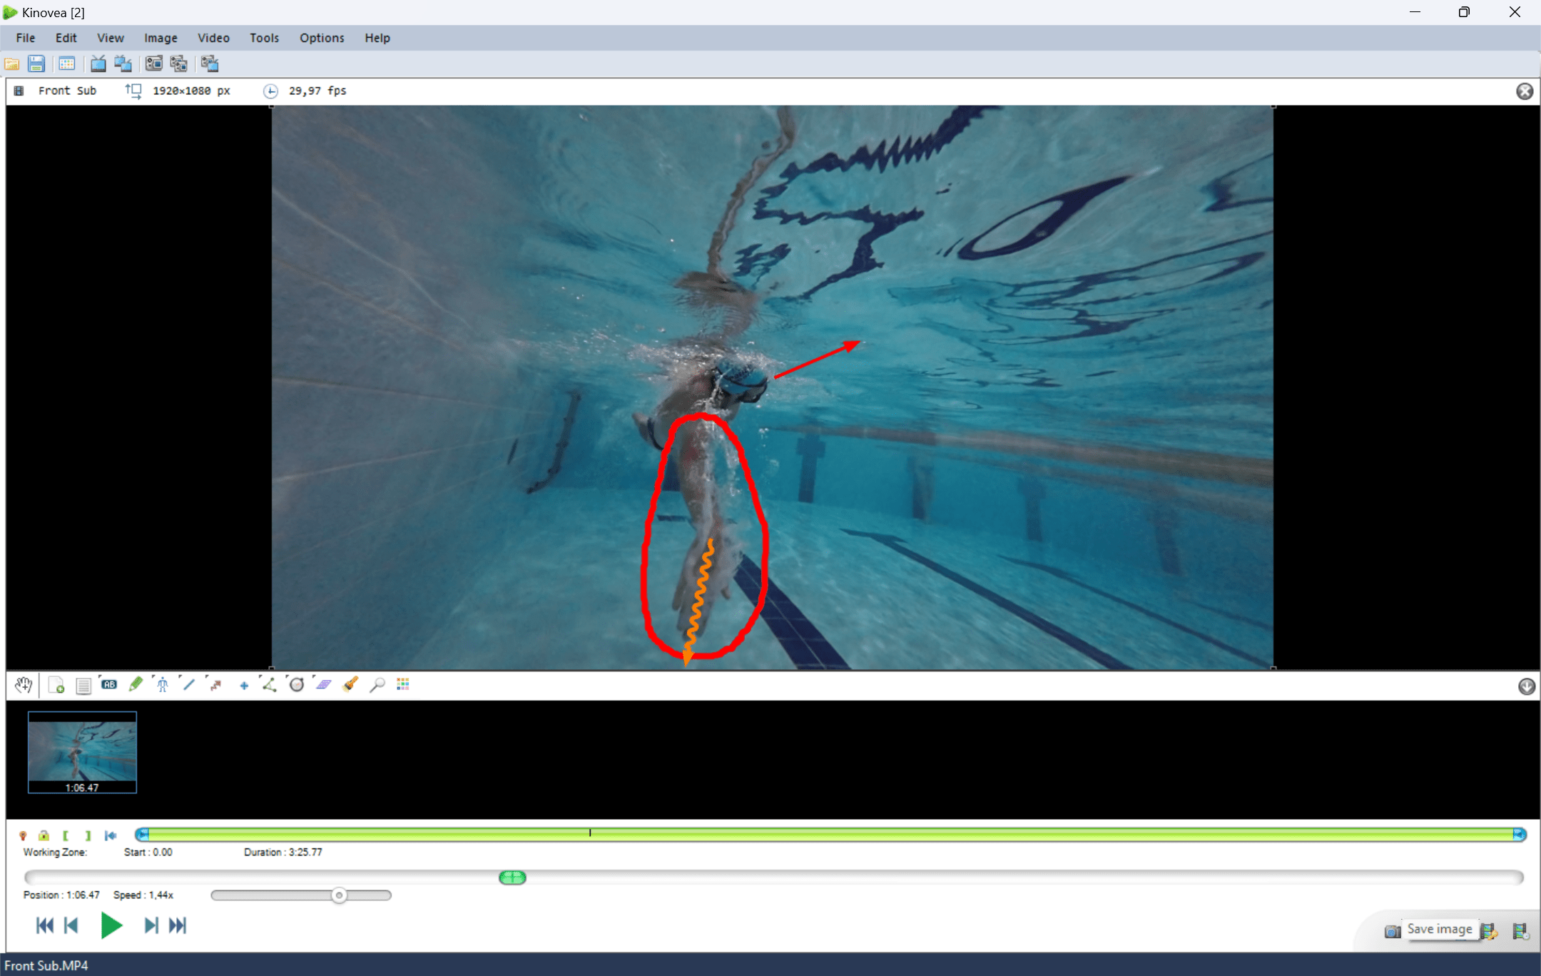Select the Pencil drawing tool

point(136,684)
